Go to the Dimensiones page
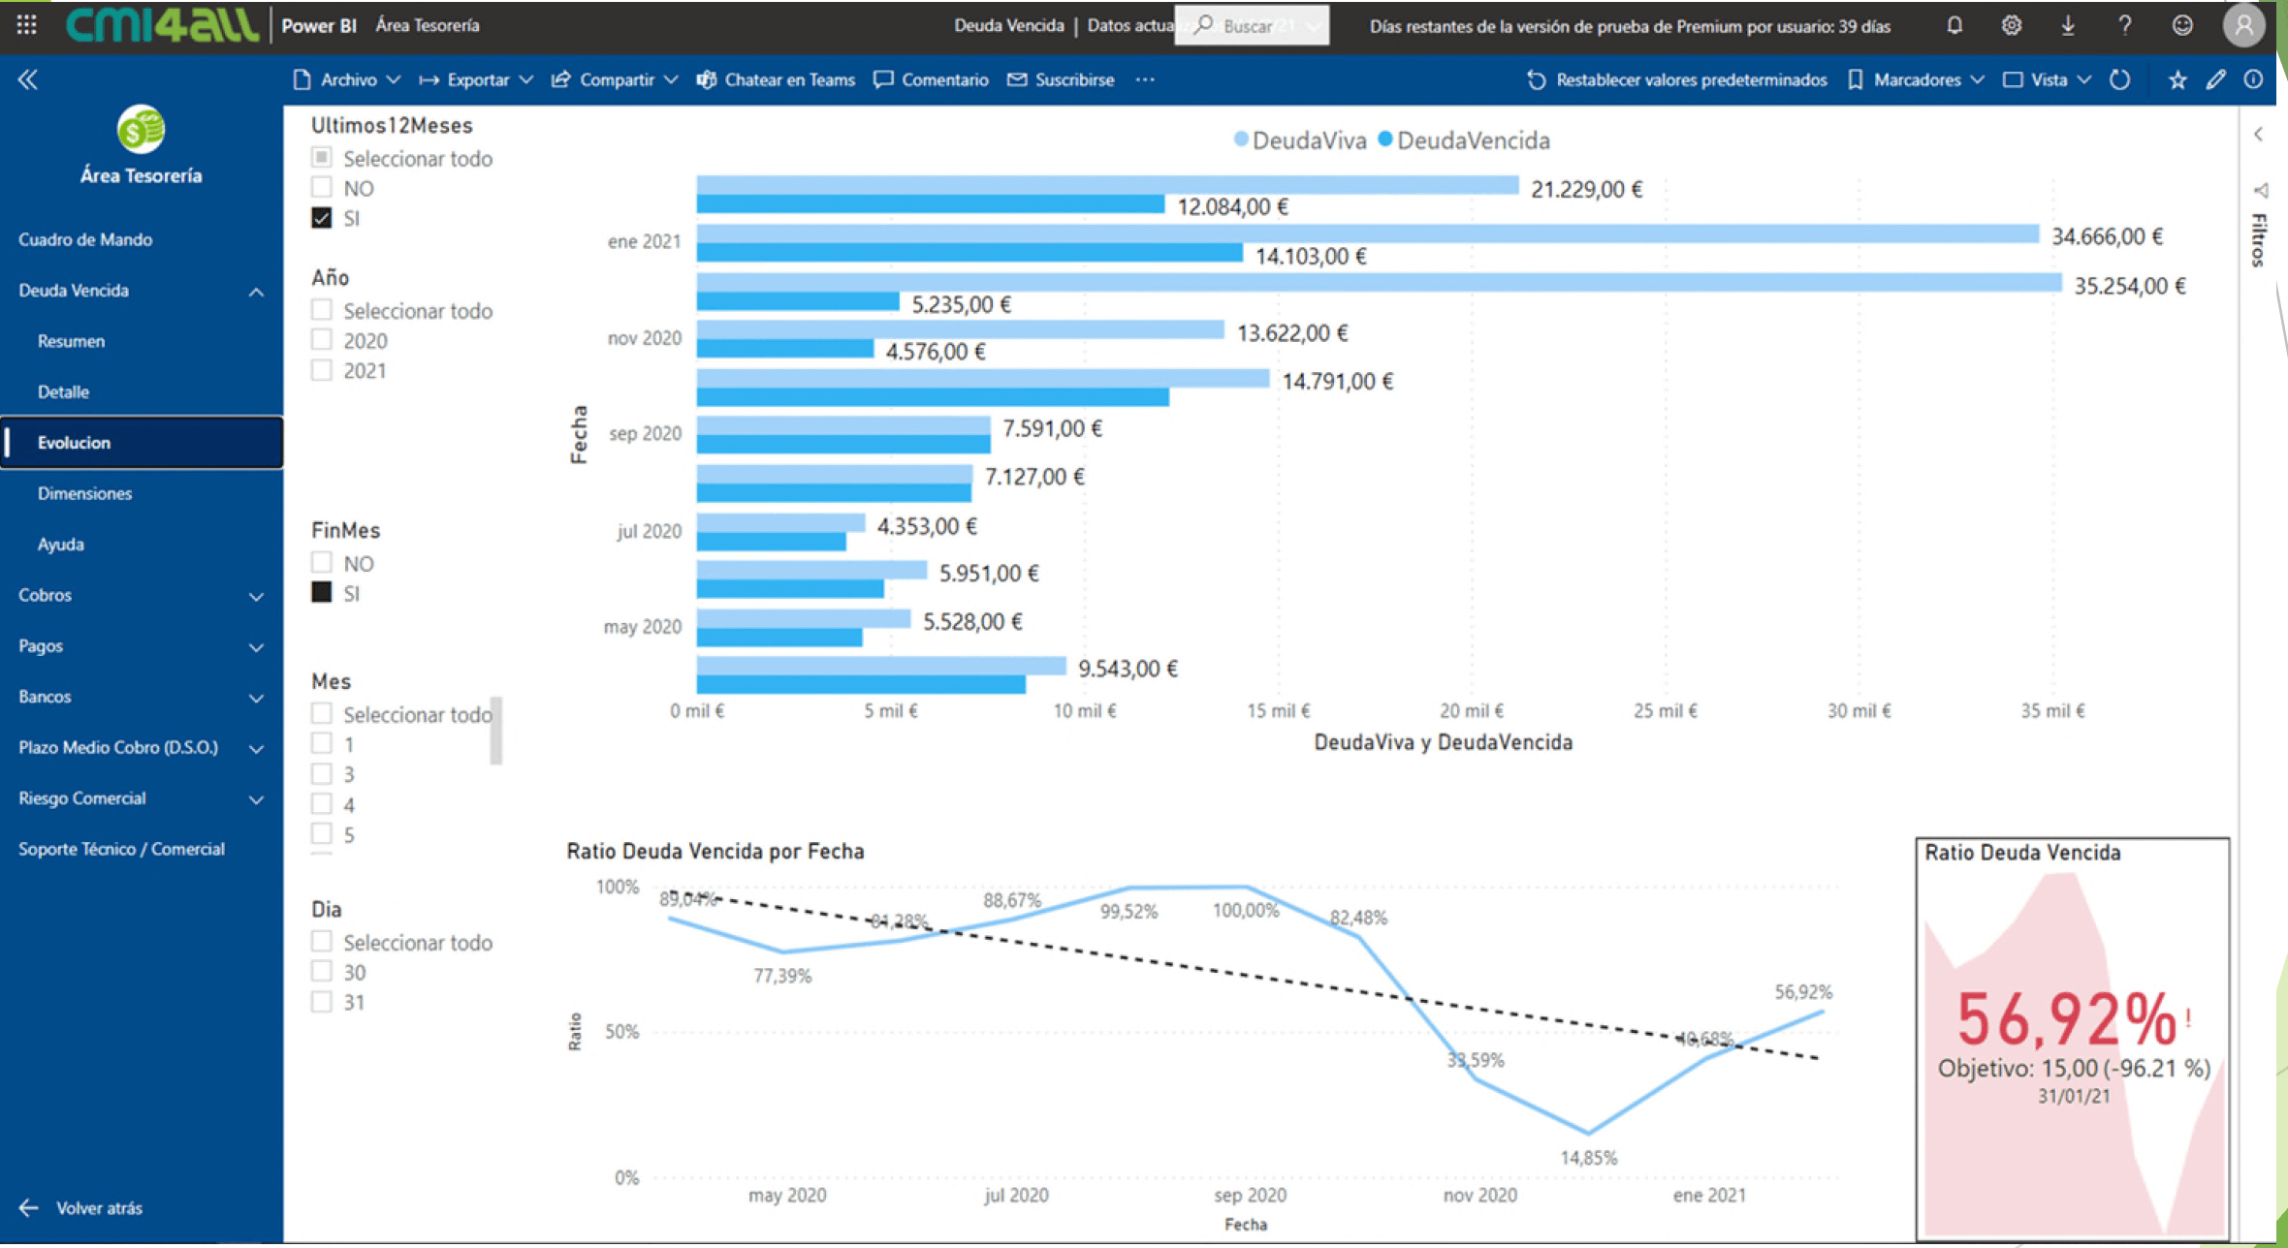 point(84,493)
